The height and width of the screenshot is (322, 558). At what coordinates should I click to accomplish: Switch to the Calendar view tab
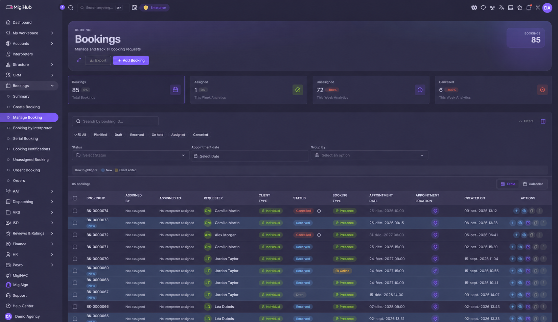click(533, 184)
